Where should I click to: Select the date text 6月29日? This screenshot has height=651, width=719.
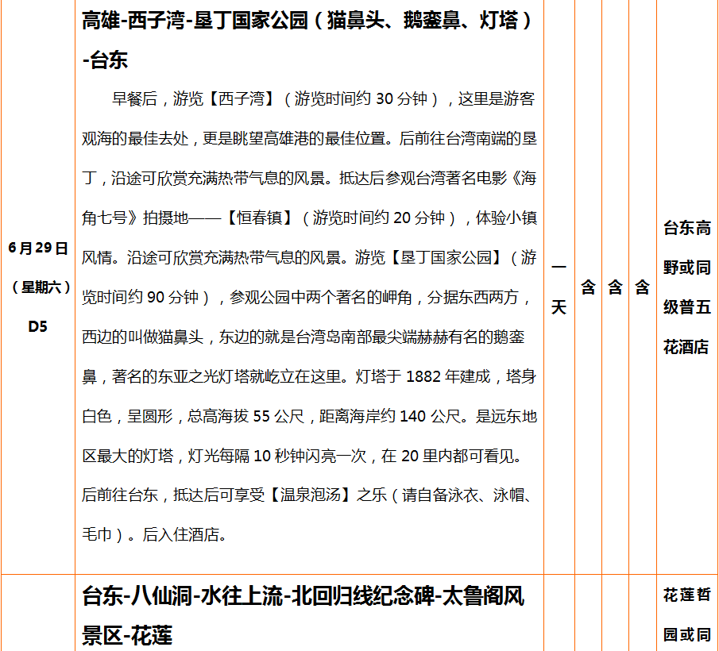coord(38,248)
